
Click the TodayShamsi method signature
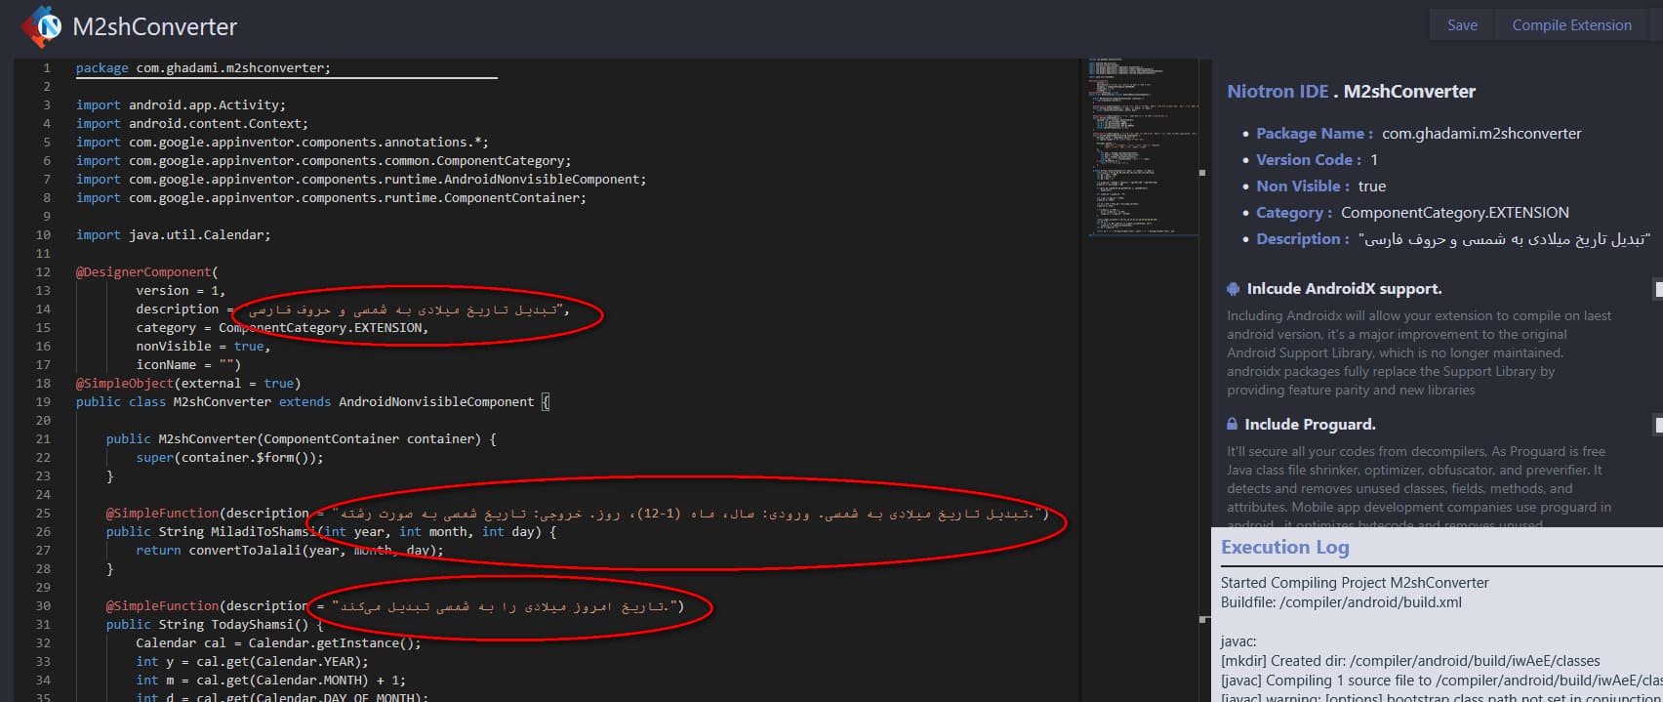click(x=215, y=624)
